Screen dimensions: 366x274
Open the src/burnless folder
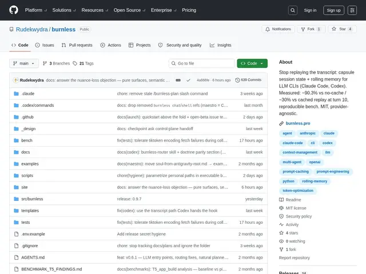point(32,199)
